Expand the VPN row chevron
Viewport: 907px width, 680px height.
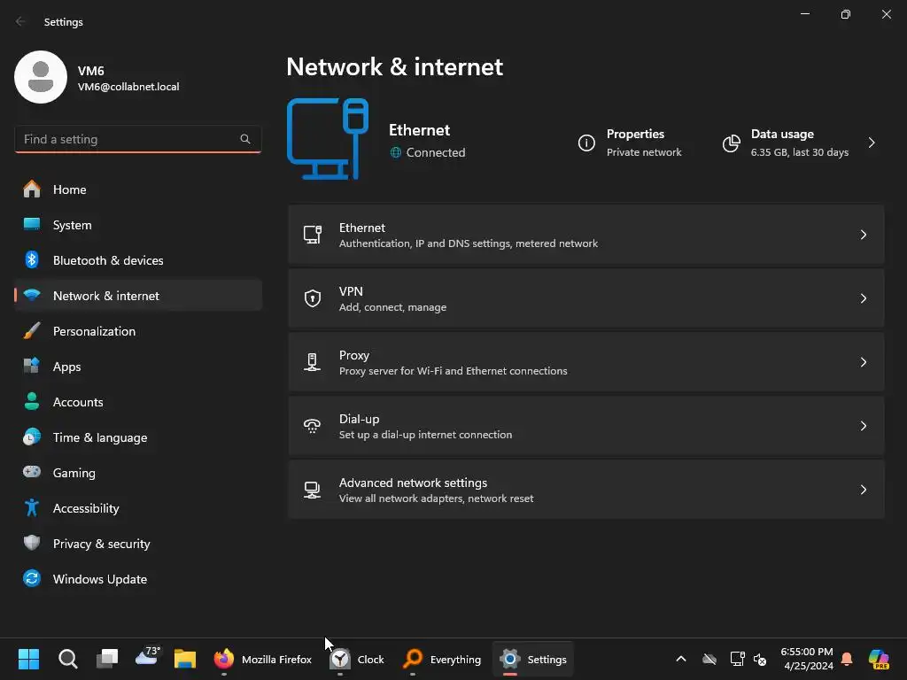[864, 298]
